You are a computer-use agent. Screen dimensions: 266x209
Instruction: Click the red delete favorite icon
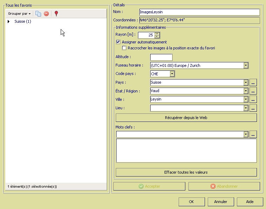click(x=46, y=14)
